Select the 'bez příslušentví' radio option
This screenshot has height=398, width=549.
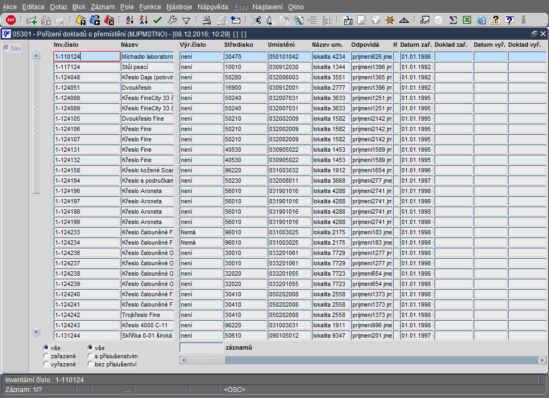click(90, 364)
